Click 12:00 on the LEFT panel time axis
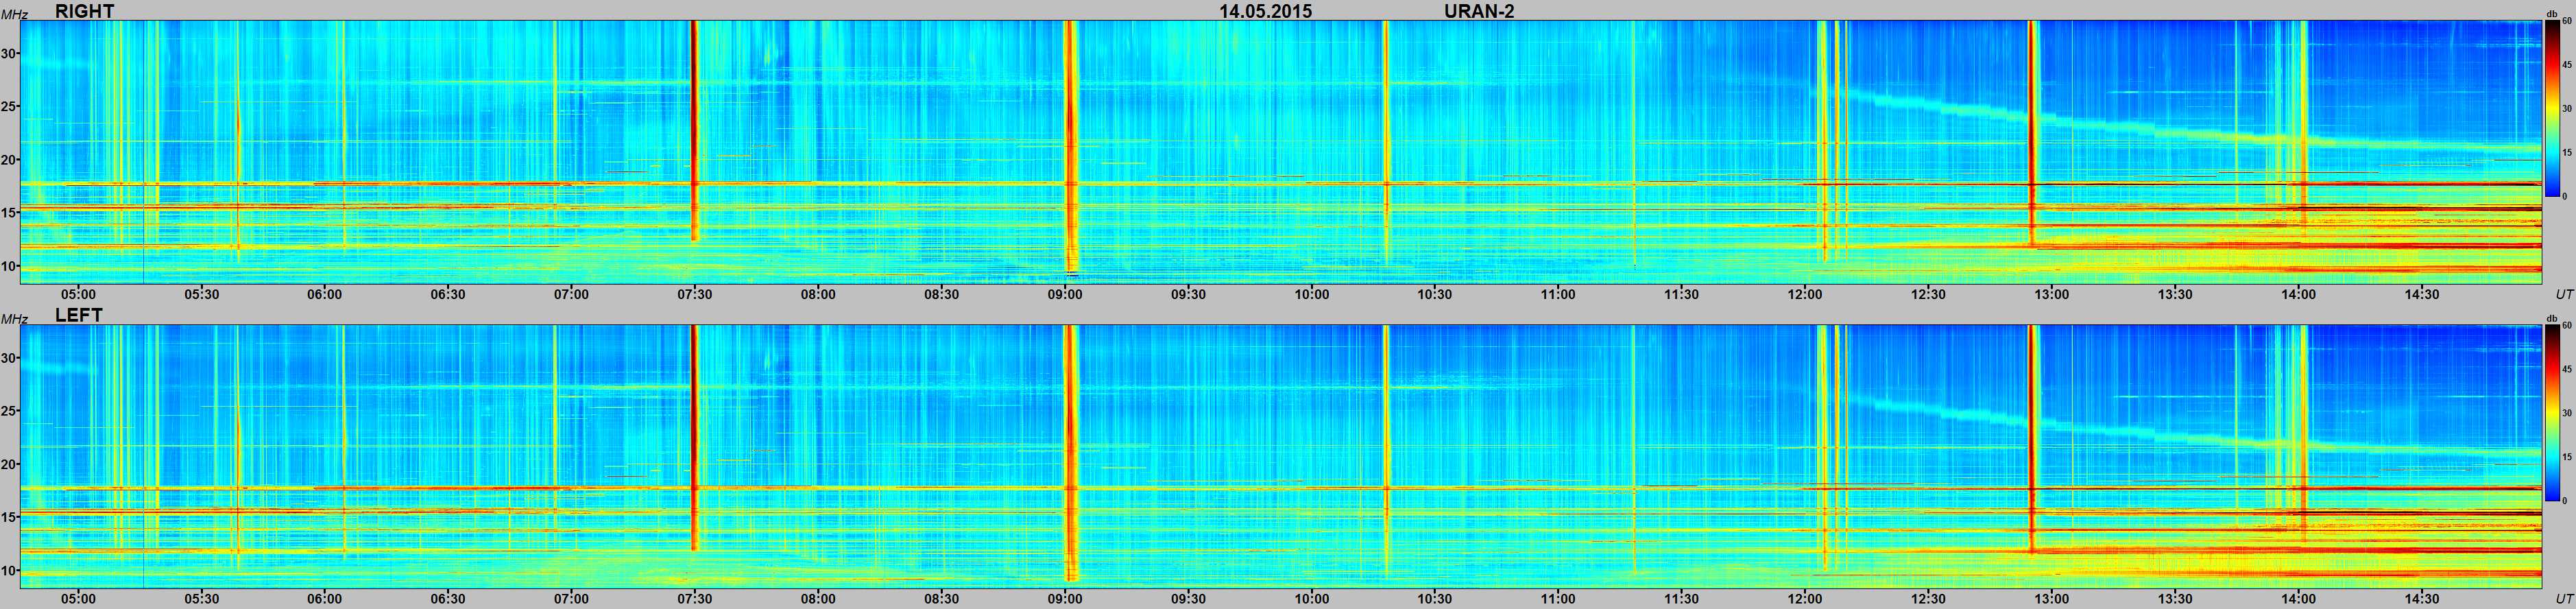2576x609 pixels. click(1805, 598)
